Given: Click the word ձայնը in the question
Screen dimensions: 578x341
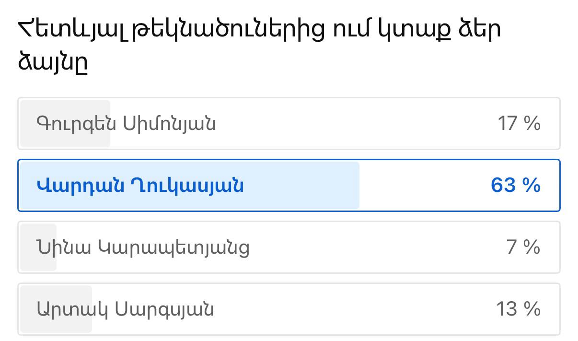Looking at the screenshot, I should (53, 62).
